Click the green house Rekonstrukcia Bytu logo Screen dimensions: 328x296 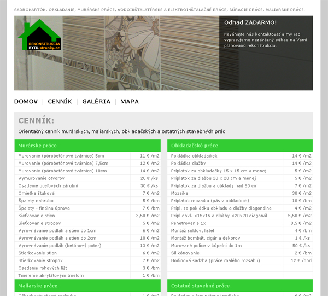[40, 35]
